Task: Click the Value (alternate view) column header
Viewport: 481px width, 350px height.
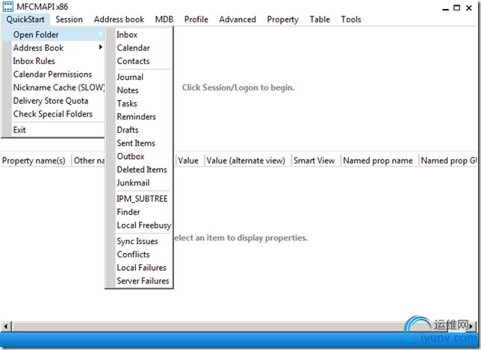Action: point(247,160)
